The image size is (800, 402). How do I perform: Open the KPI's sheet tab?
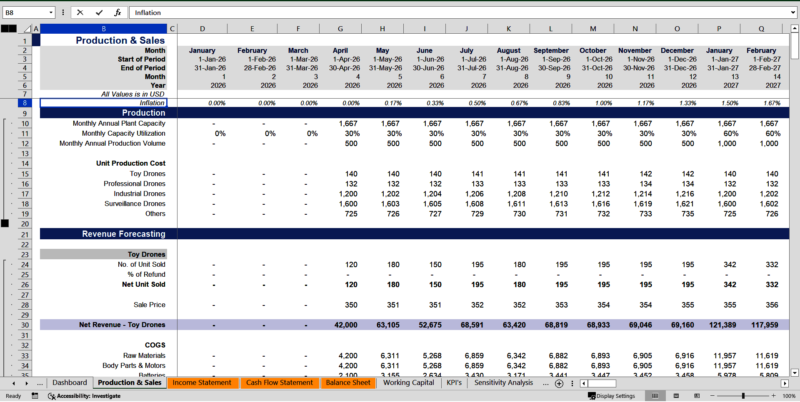(x=454, y=383)
